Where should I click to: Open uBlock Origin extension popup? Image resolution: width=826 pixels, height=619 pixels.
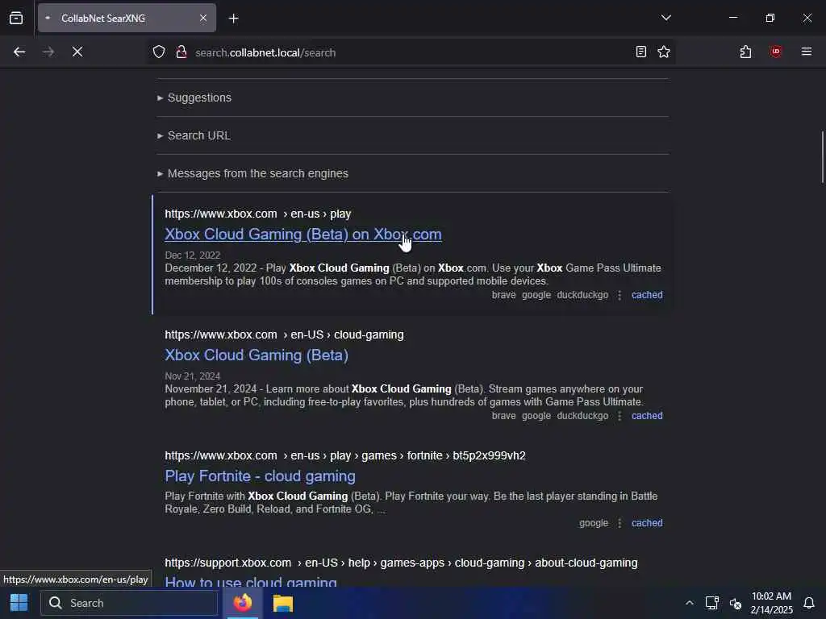coord(775,52)
